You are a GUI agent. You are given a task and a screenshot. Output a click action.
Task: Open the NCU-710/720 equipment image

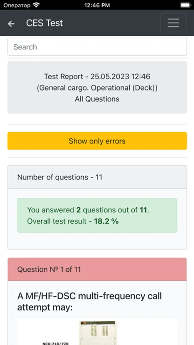click(97, 332)
